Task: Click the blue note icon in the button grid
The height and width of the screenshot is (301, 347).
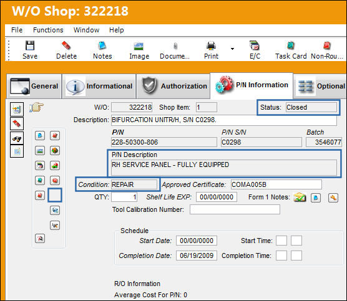Action: point(40,135)
